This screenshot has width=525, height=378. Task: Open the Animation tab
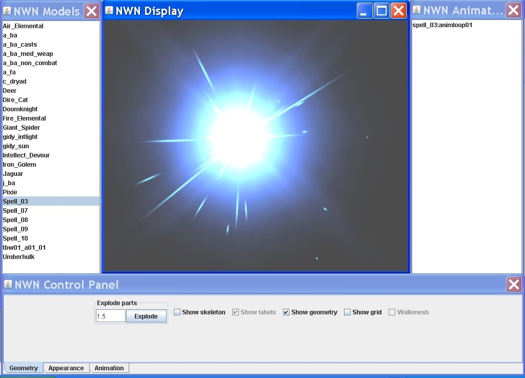click(x=109, y=368)
